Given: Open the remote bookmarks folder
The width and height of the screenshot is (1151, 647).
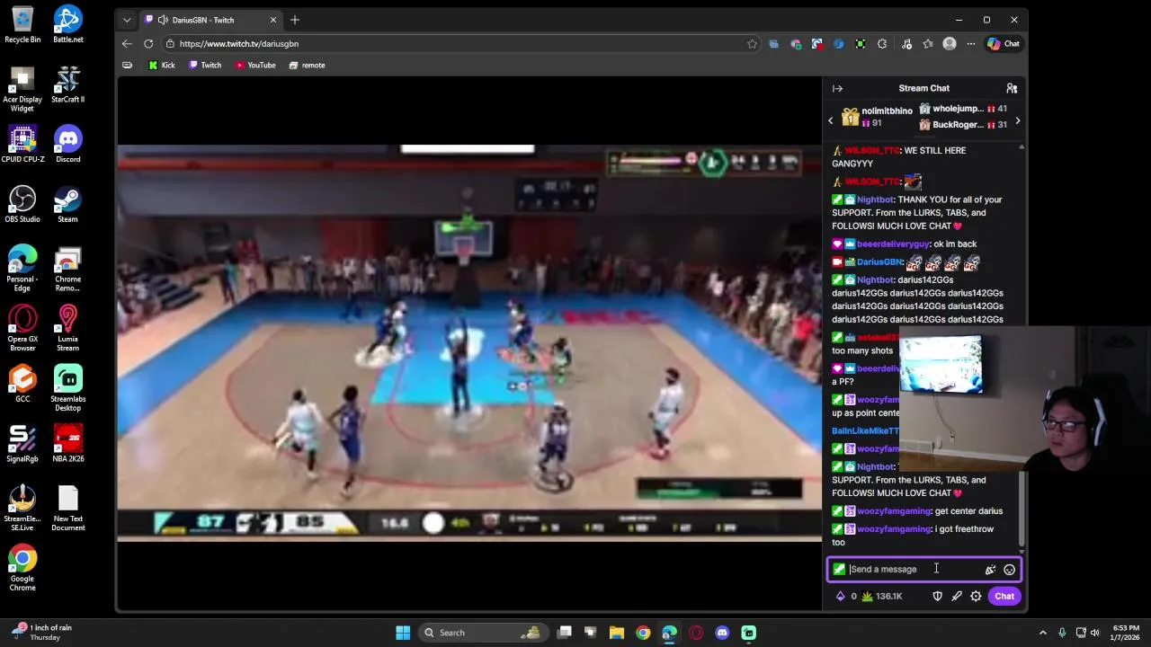Looking at the screenshot, I should tap(307, 65).
